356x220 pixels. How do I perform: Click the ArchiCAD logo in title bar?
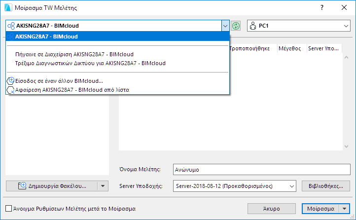click(x=8, y=7)
